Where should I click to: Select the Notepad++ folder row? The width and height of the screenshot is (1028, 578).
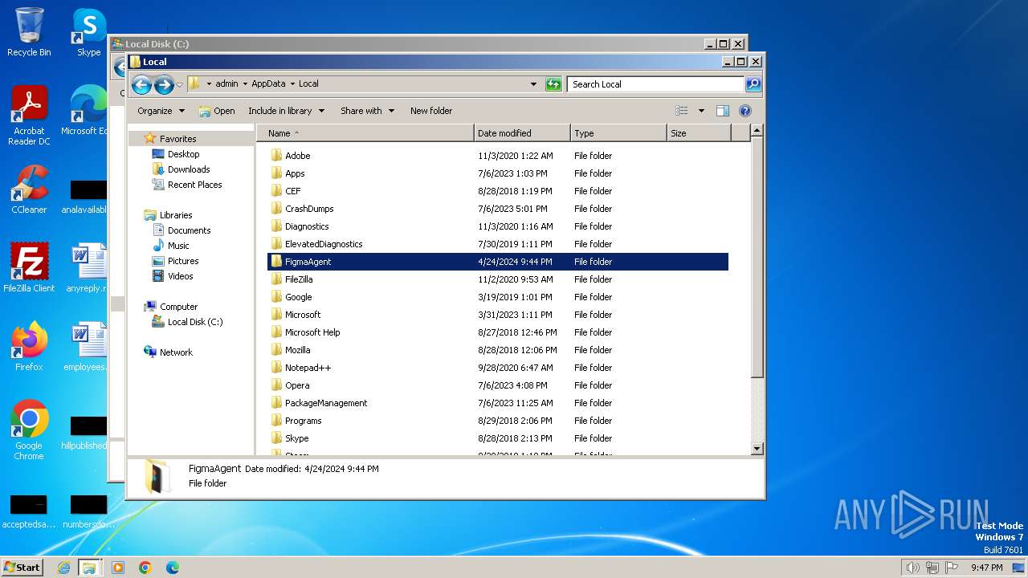[x=498, y=368]
